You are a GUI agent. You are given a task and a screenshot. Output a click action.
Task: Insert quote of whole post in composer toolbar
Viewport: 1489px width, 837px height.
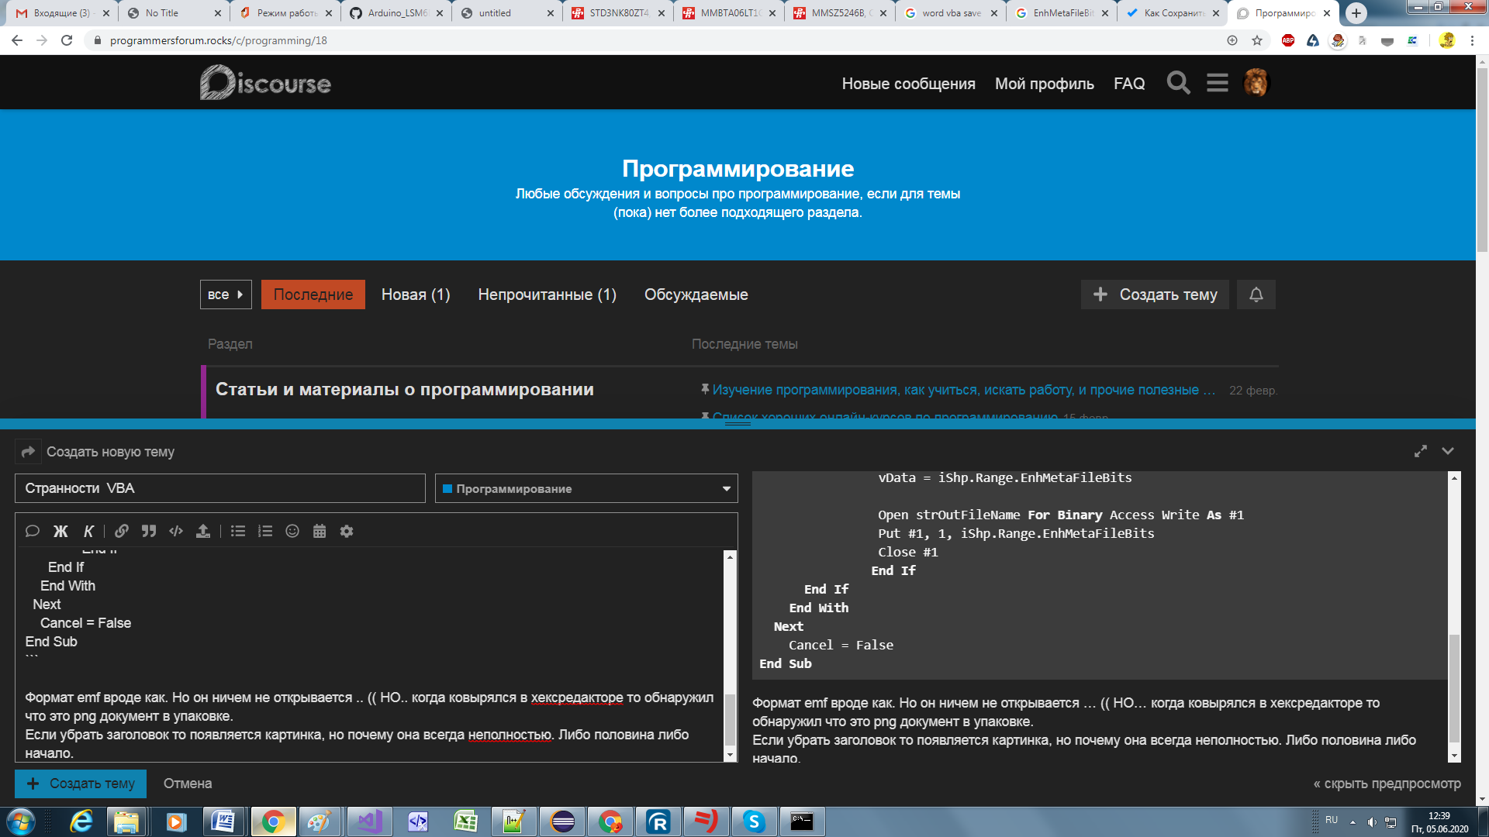click(x=33, y=531)
